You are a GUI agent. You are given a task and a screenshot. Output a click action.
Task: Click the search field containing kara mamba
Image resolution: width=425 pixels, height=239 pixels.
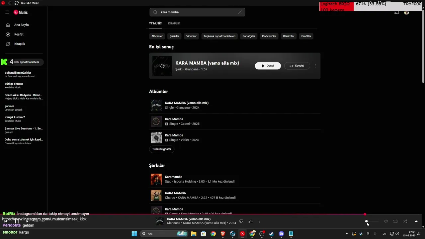(198, 12)
